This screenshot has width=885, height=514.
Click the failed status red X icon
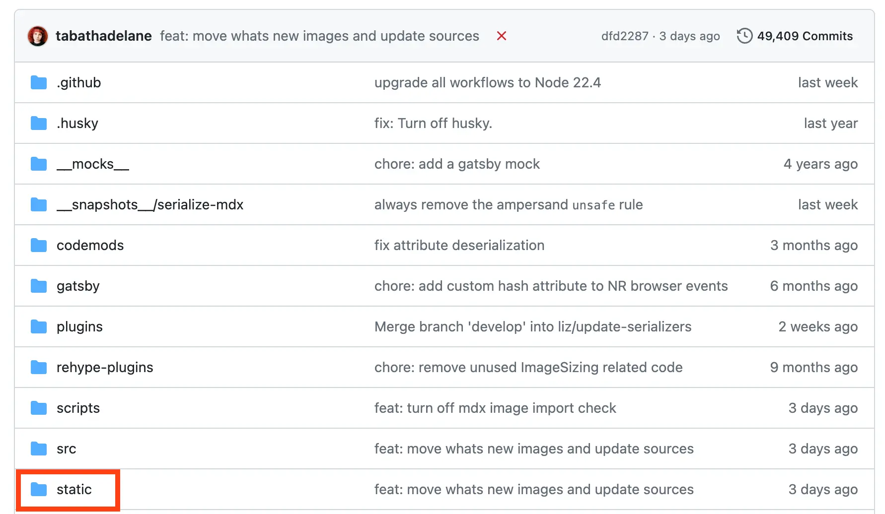pos(502,36)
